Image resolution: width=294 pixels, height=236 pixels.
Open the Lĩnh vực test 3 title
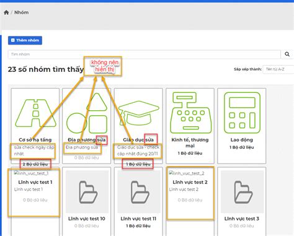click(x=242, y=219)
